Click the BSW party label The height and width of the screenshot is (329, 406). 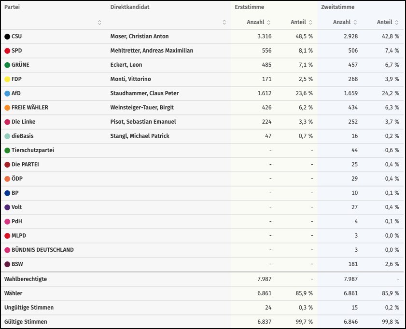pos(17,264)
